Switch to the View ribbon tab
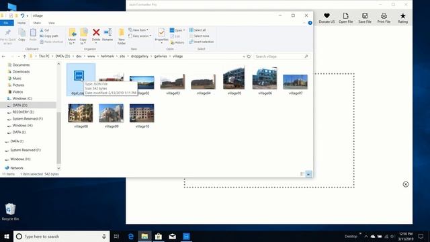This screenshot has width=430, height=242. coord(52,23)
